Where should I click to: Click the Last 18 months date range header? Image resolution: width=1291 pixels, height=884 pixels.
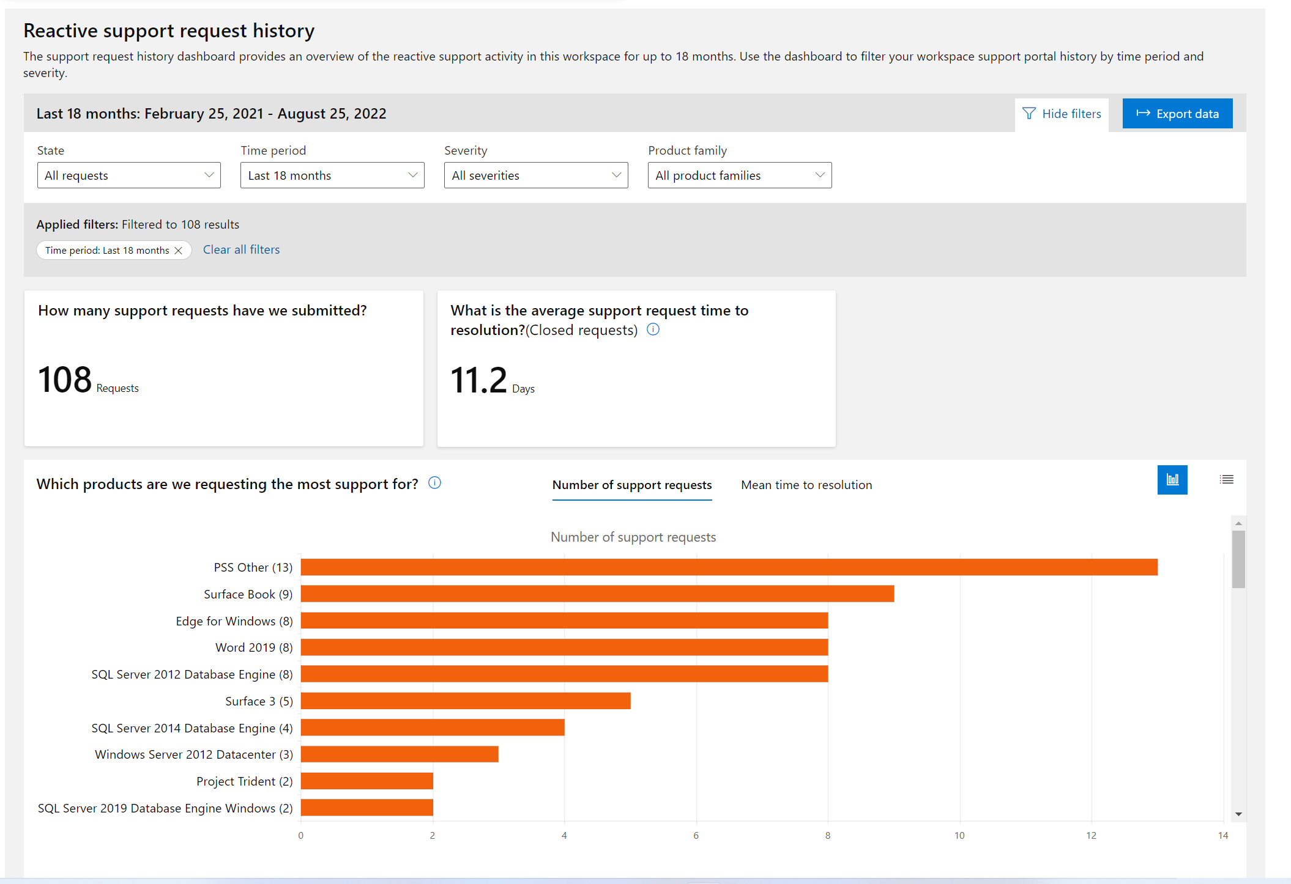coord(211,114)
